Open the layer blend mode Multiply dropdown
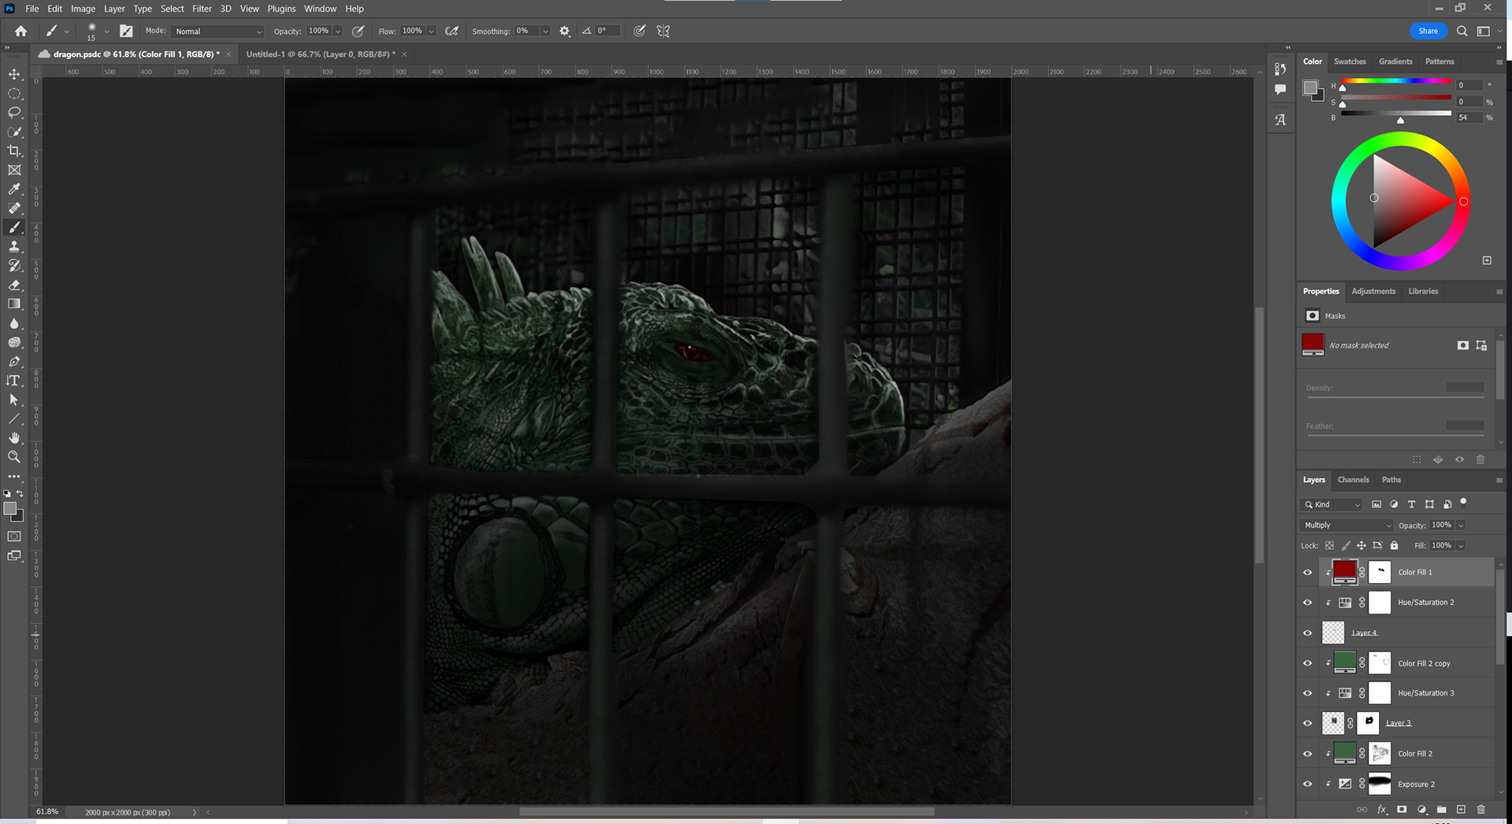Screen dimensions: 1512x824 coord(1347,525)
